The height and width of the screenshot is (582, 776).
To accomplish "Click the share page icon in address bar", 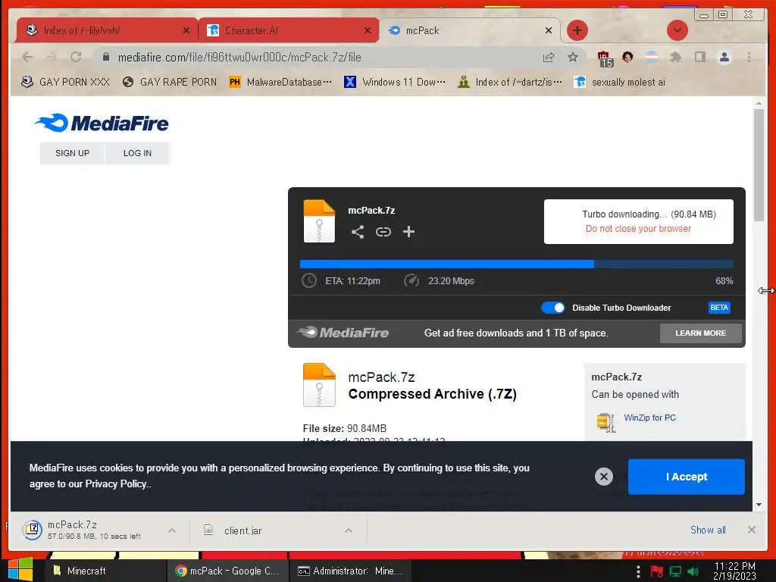I will [x=549, y=58].
